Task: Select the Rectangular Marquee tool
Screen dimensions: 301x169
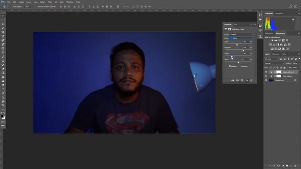Action: click(3, 20)
